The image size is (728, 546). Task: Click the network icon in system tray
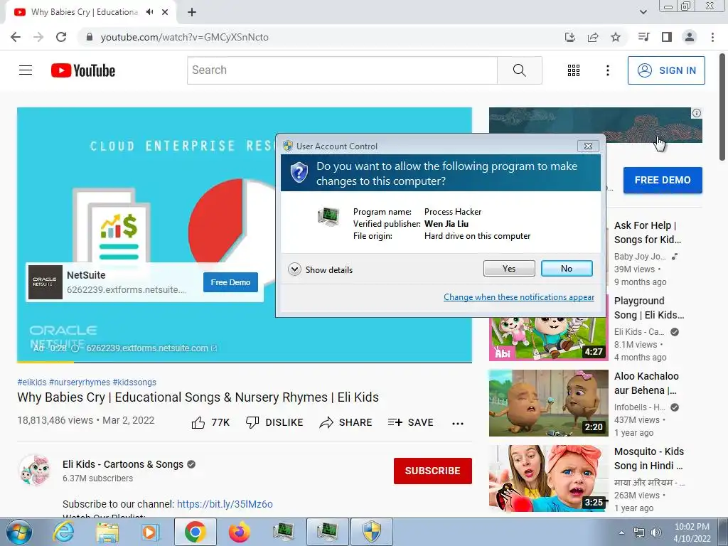[639, 532]
